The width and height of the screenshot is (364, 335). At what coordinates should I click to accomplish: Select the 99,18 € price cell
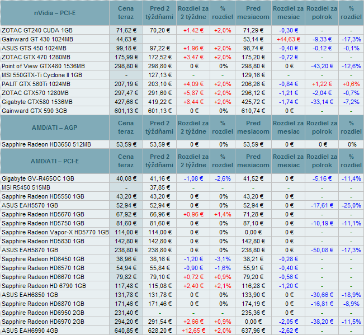coord(126,48)
